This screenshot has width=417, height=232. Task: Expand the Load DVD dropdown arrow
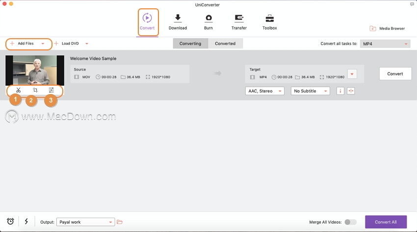[x=87, y=44]
